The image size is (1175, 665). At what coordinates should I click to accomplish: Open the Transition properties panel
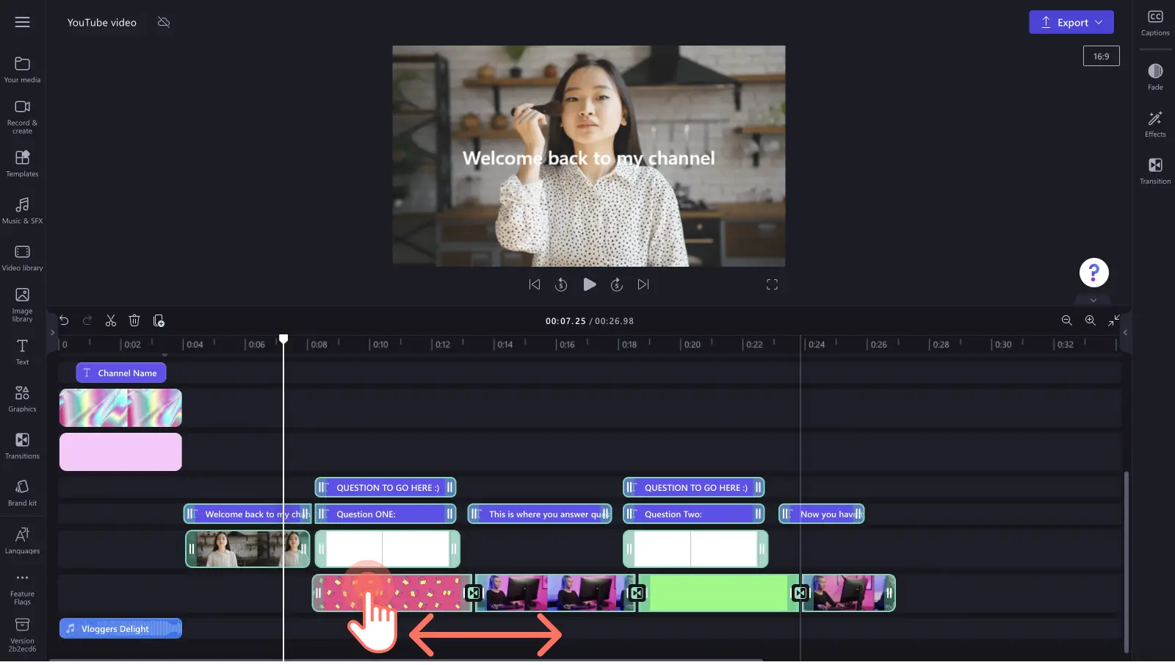coord(1155,170)
